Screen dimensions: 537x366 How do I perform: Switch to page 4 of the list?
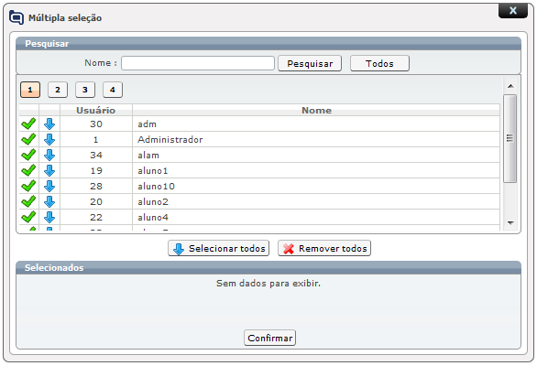113,90
